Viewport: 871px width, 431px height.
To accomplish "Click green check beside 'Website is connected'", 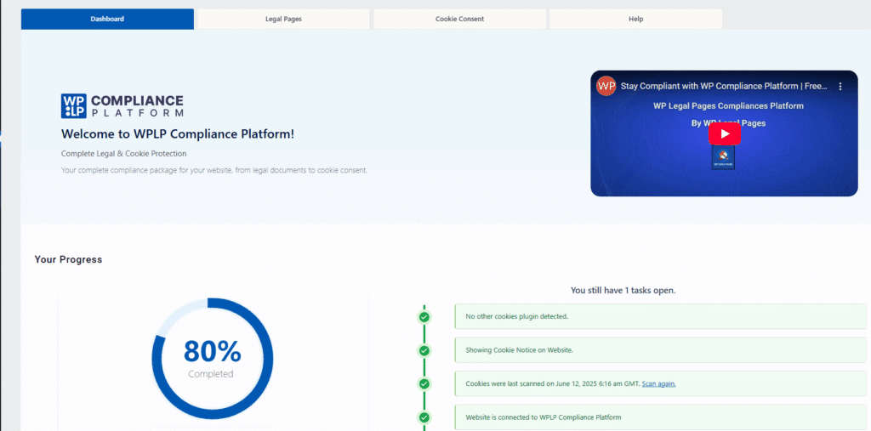I will (x=424, y=417).
